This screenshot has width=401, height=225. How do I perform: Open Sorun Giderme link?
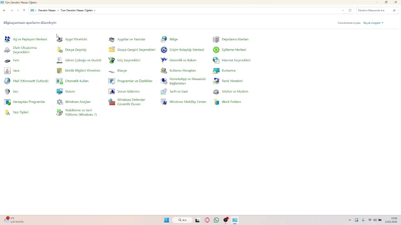coord(128,92)
